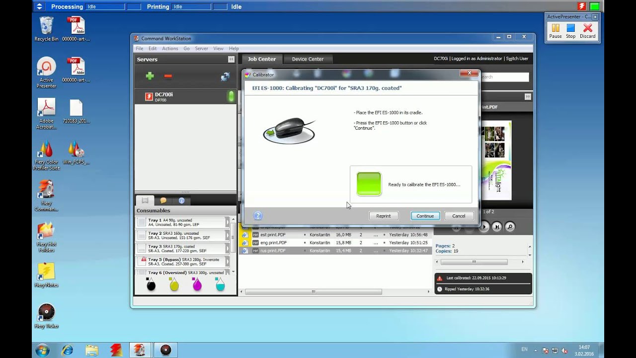Select the est print.PDF job row

click(336, 235)
